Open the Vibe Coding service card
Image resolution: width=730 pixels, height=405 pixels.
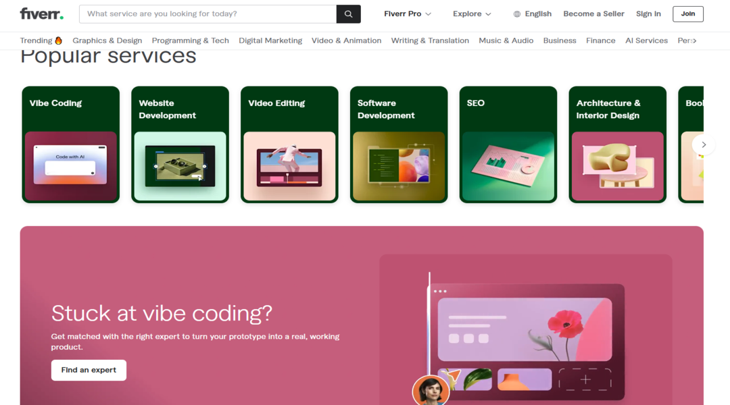point(71,144)
